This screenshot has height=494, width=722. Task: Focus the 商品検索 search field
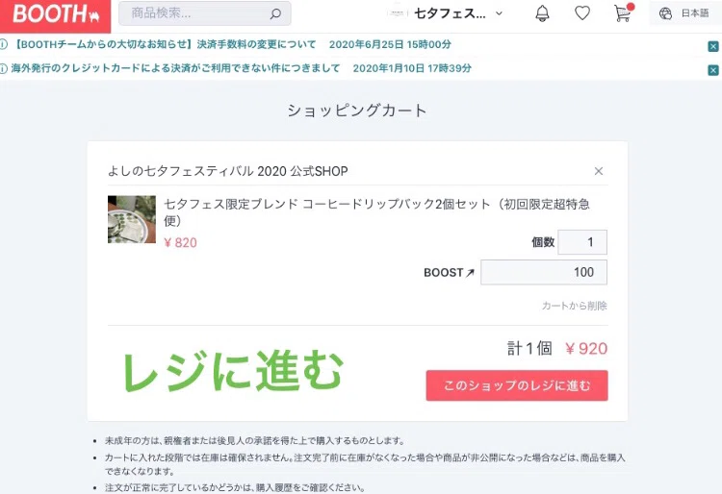coord(204,13)
